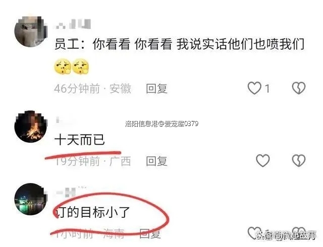Click the 46分钟前 · 安徽 timestamp
Screen dimensions: 323x247
point(93,89)
